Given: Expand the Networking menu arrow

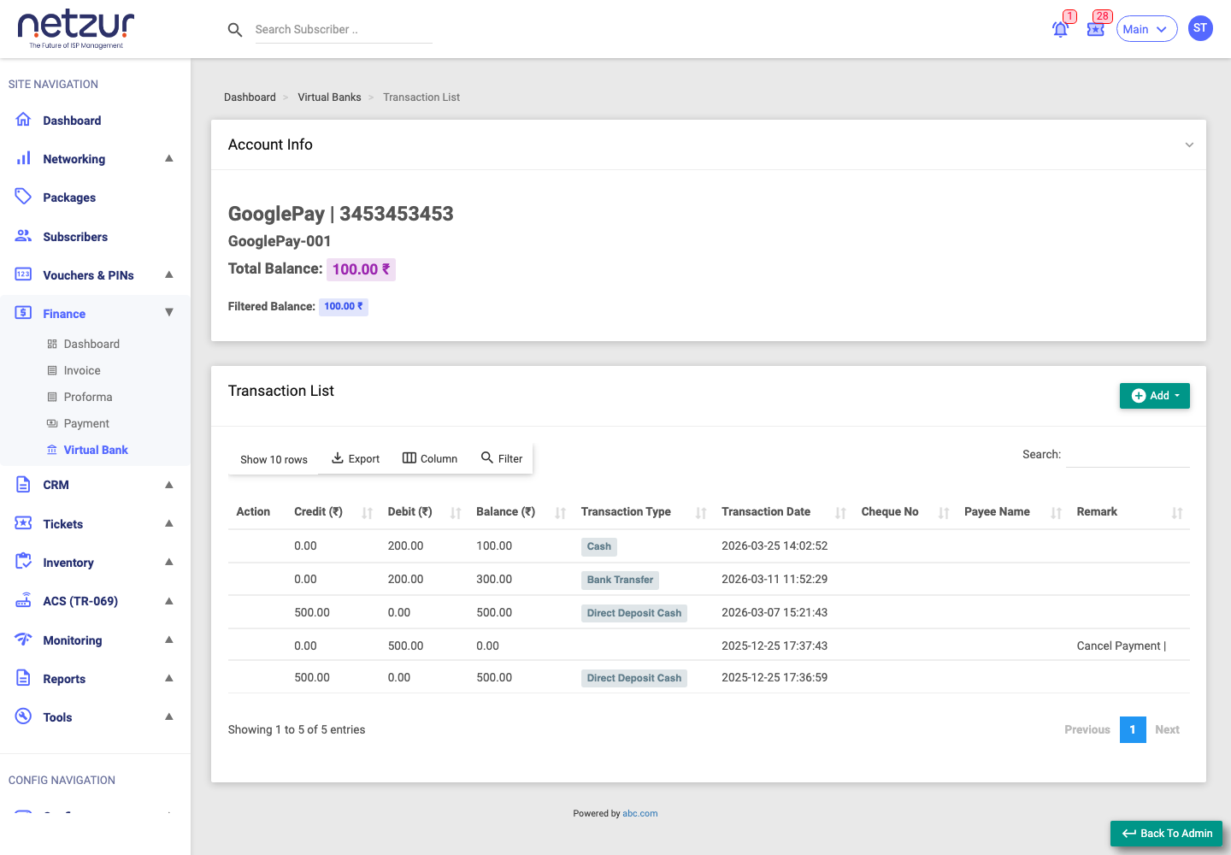Looking at the screenshot, I should [x=169, y=158].
